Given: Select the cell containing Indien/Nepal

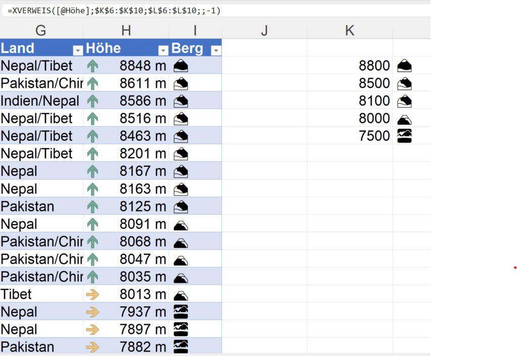Looking at the screenshot, I should click(x=40, y=101).
